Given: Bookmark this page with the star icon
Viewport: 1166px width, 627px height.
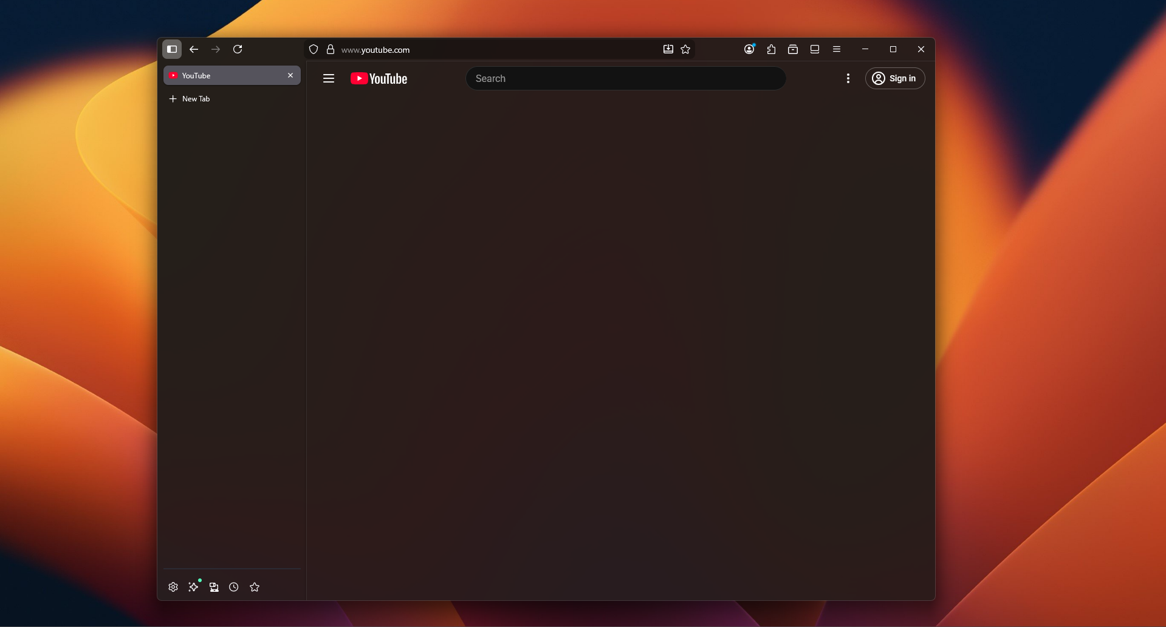Looking at the screenshot, I should 685,50.
